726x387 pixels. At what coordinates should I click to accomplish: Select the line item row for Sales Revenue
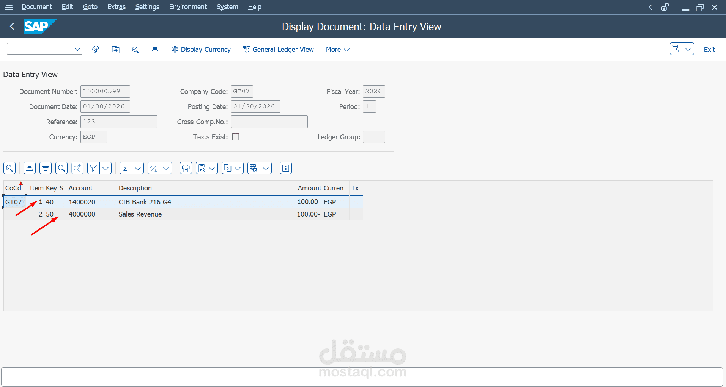152,214
